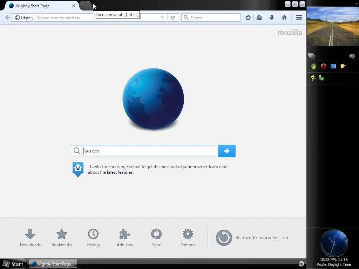Click the road landscape picture in sidebar

coord(333,26)
